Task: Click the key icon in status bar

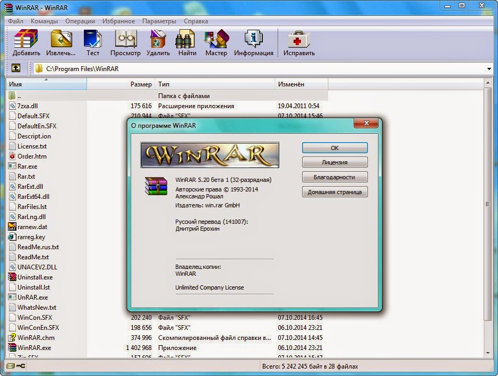Action: pyautogui.click(x=21, y=366)
